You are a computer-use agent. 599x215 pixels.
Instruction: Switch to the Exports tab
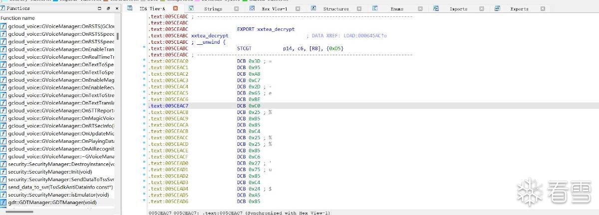pyautogui.click(x=519, y=8)
